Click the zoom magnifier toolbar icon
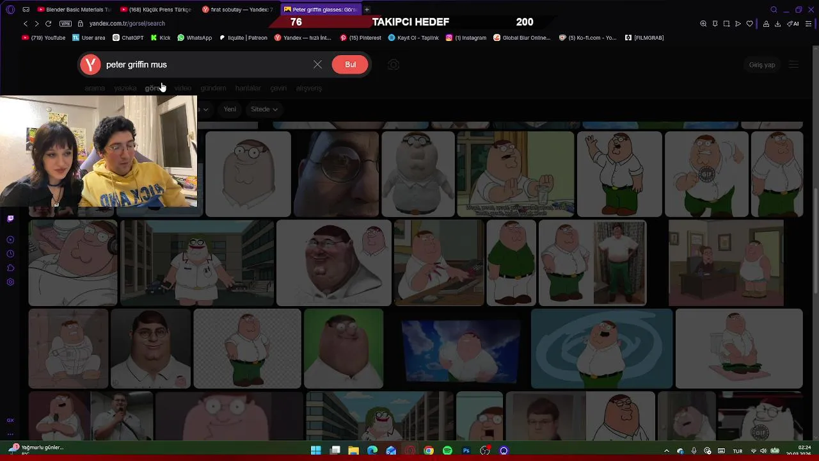 coord(703,24)
